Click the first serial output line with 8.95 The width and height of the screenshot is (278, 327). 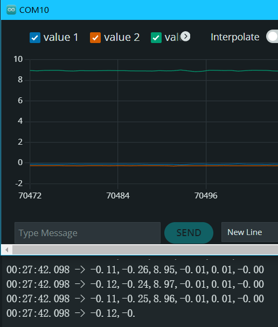click(135, 269)
